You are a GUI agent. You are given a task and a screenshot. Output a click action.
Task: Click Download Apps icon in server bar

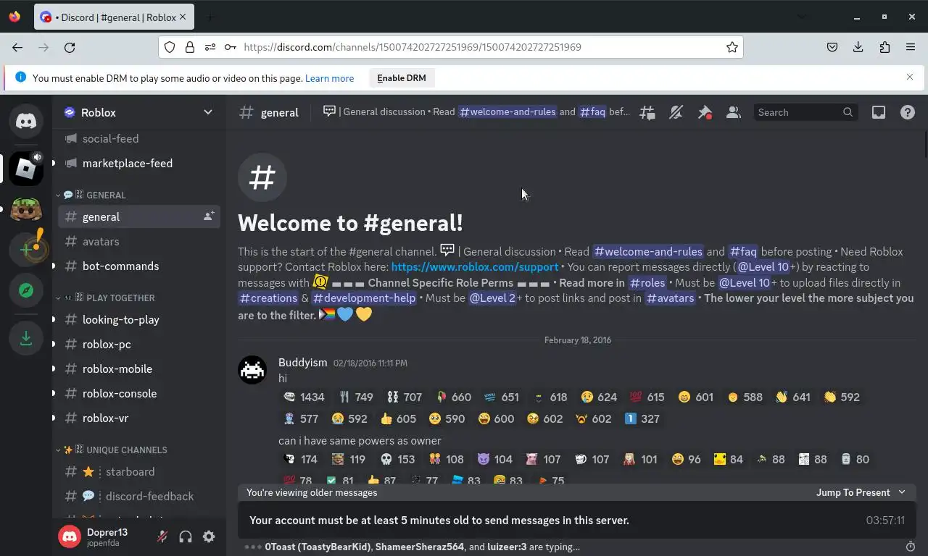[26, 338]
